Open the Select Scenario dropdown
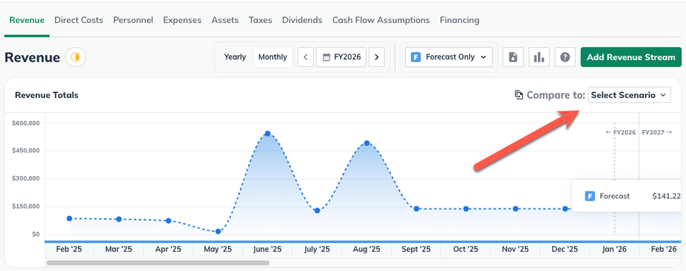The height and width of the screenshot is (271, 686). pyautogui.click(x=629, y=95)
